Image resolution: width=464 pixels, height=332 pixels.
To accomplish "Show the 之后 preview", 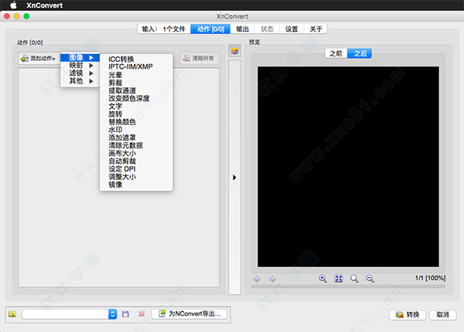I will (360, 53).
